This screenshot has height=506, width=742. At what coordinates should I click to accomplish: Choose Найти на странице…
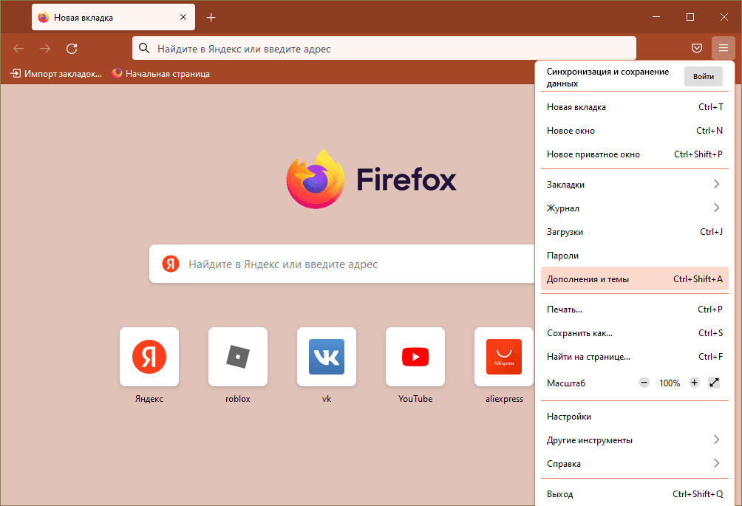coord(635,357)
